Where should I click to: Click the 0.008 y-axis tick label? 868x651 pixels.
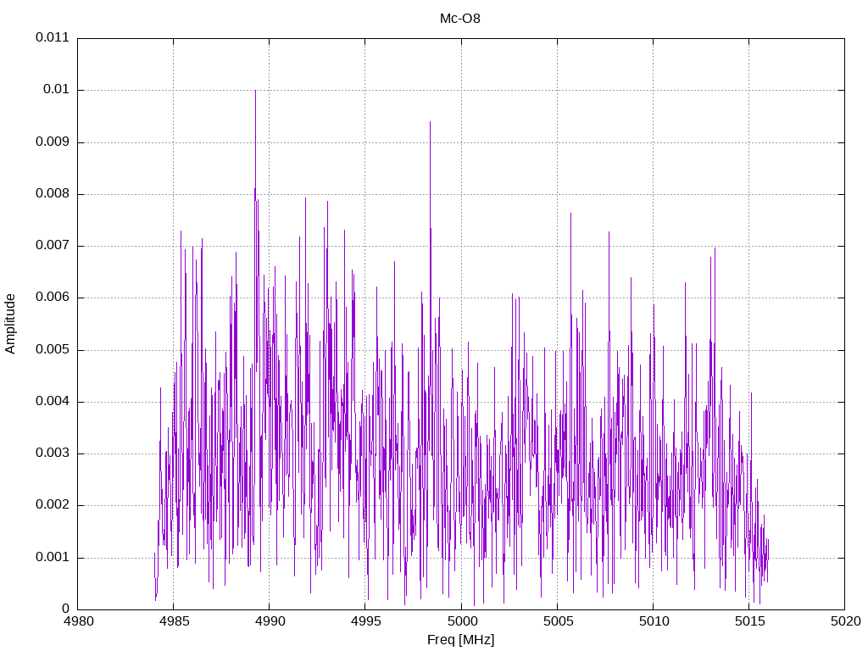(53, 194)
